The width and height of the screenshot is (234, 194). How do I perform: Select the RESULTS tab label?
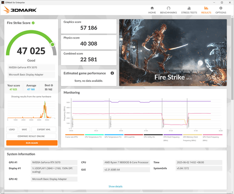tap(206, 13)
